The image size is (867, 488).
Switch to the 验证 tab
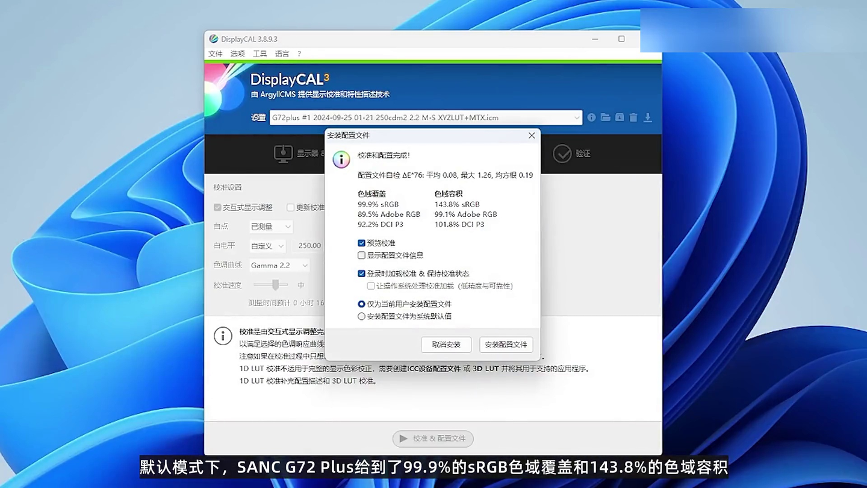(571, 154)
